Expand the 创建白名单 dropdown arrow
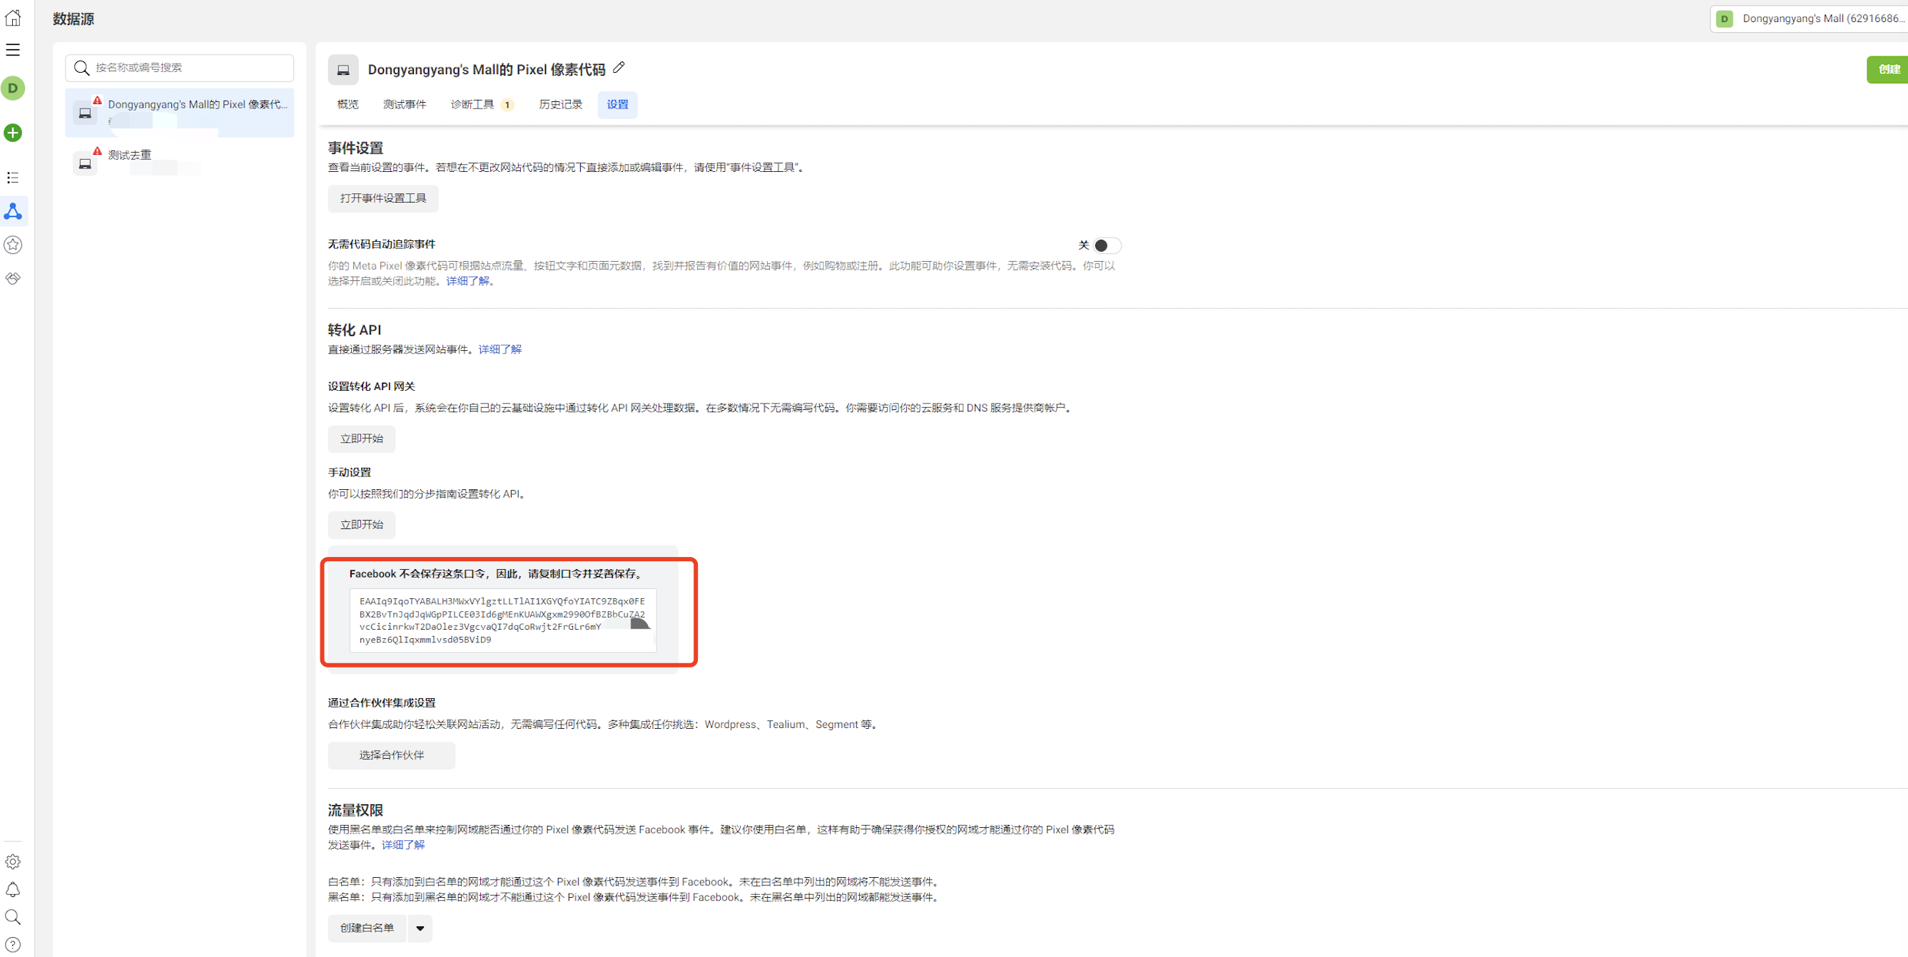1908x957 pixels. pos(420,928)
